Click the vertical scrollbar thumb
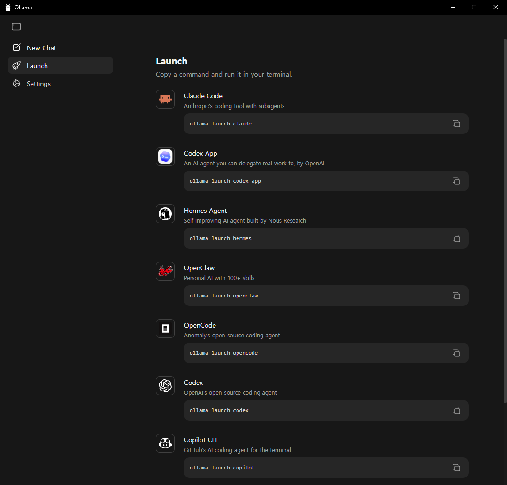The image size is (507, 485). click(x=505, y=221)
